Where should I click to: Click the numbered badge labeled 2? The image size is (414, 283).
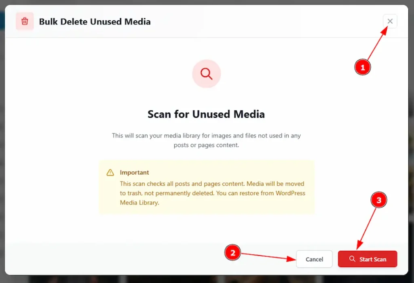233,253
